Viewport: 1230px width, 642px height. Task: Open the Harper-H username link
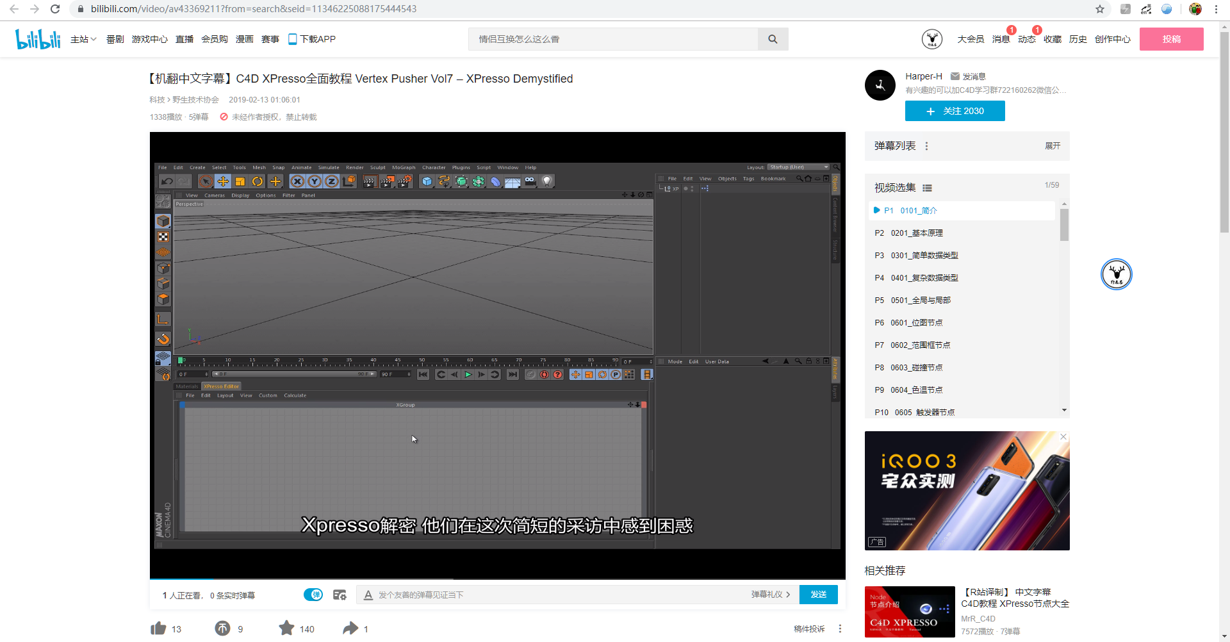(924, 76)
